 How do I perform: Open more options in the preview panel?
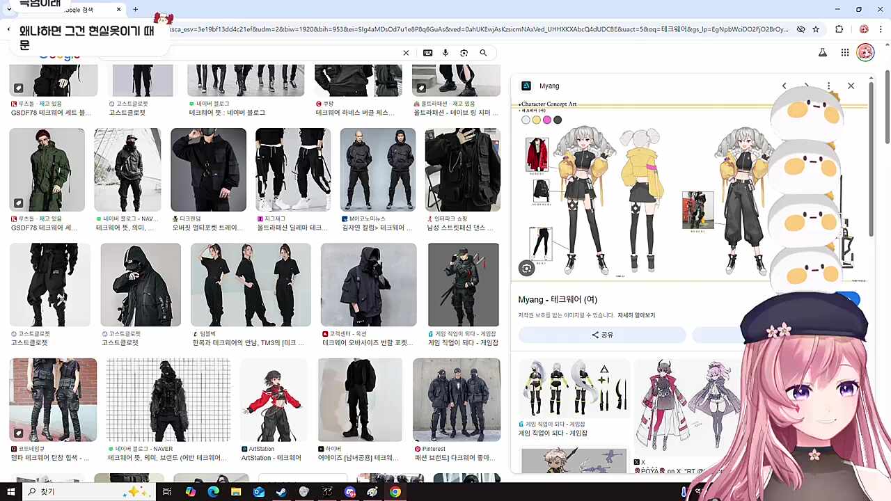828,86
